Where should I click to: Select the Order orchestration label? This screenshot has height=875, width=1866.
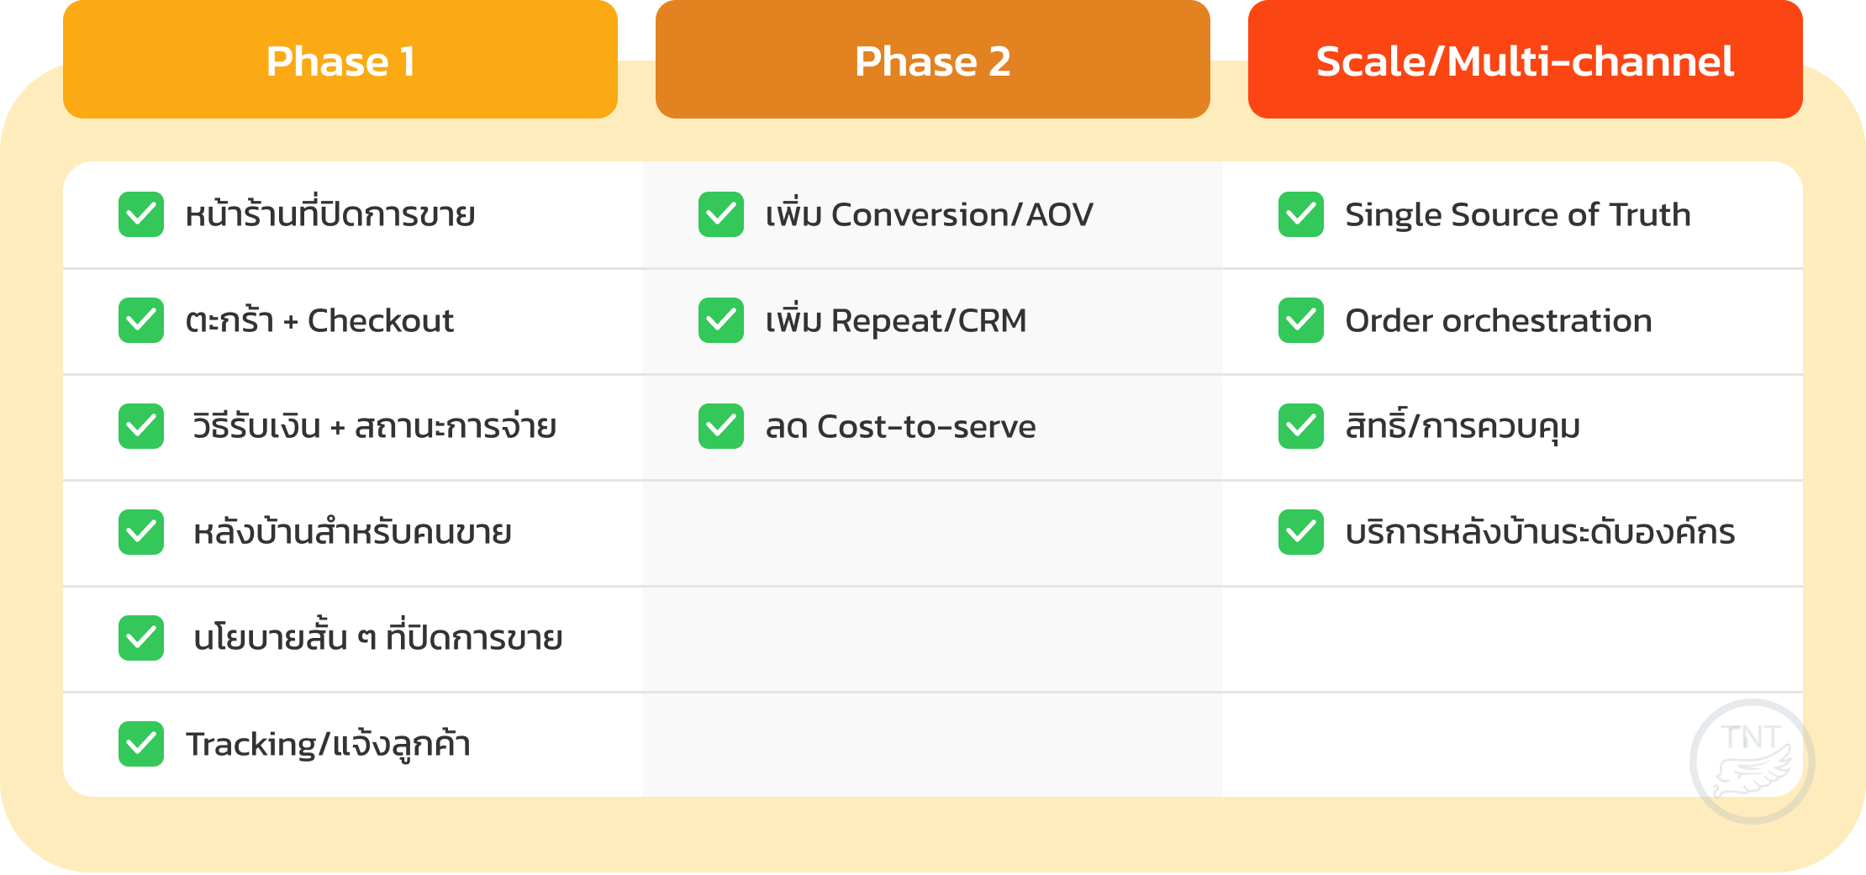tap(1498, 321)
